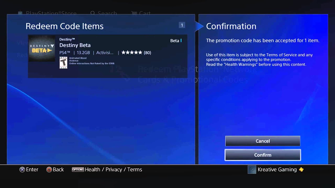Click the Activisi... publisher text
Screen dimensions: 335x188
pyautogui.click(x=105, y=52)
